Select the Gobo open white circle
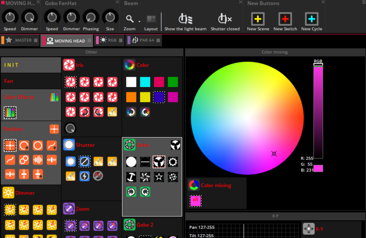366x238 pixels. [131, 162]
